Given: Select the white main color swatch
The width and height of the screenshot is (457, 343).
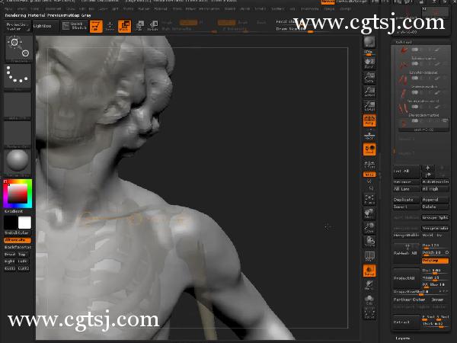Looking at the screenshot, I should (x=25, y=223).
